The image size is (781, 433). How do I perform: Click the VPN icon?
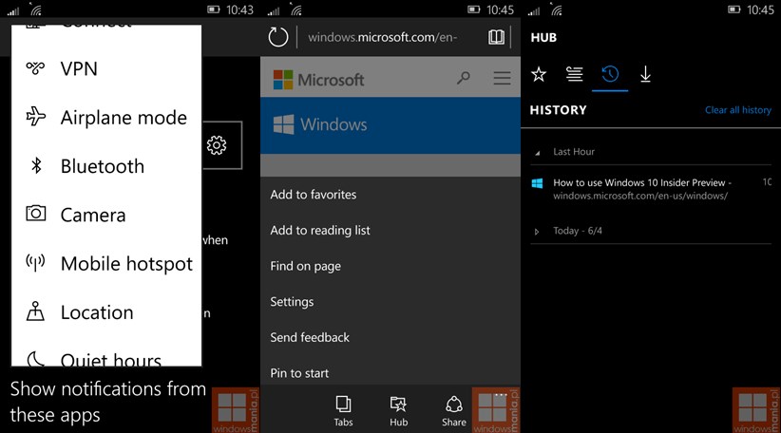(x=35, y=68)
